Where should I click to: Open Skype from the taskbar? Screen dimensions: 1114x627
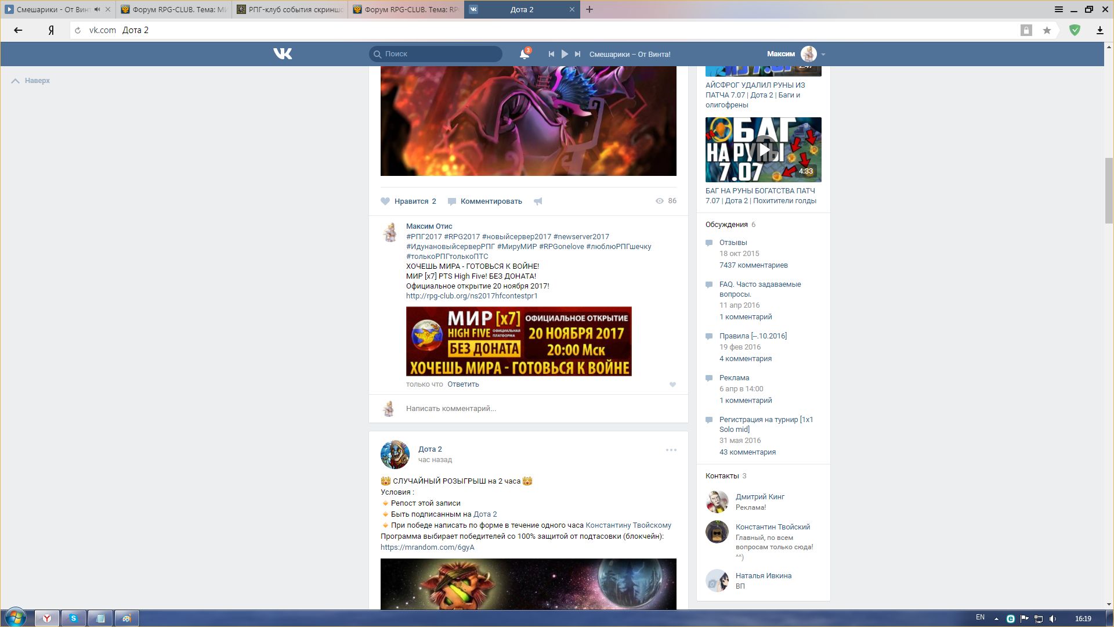(74, 618)
